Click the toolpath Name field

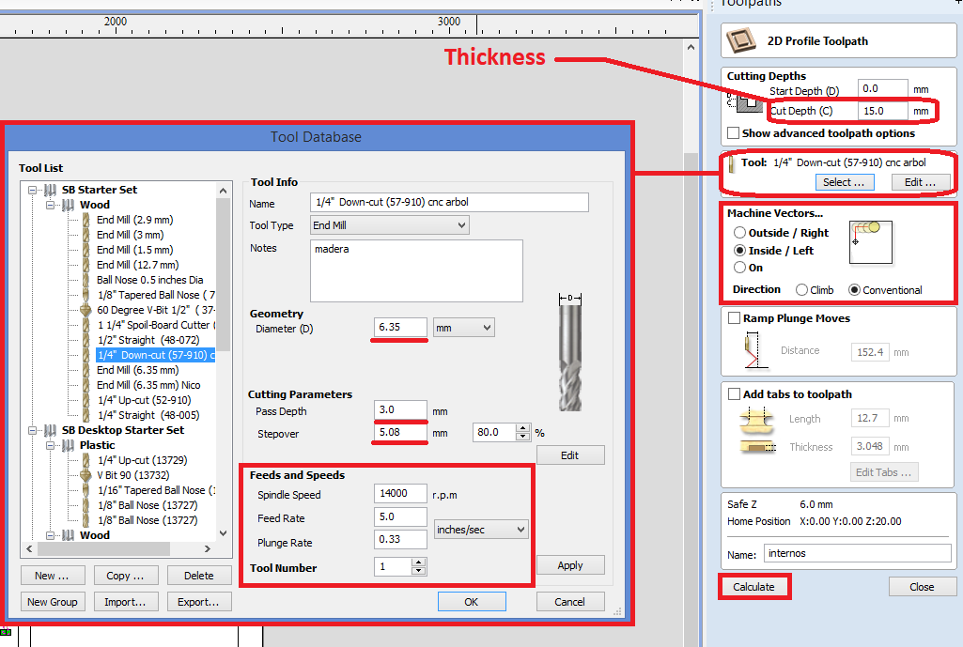point(858,553)
